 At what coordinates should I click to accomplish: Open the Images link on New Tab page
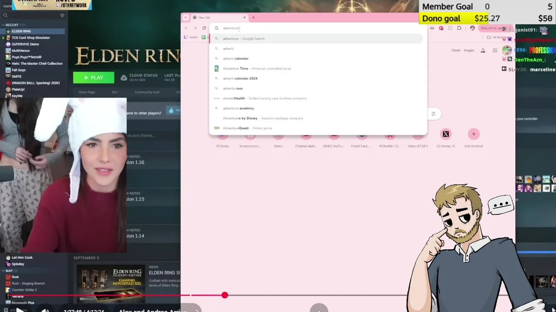point(469,50)
